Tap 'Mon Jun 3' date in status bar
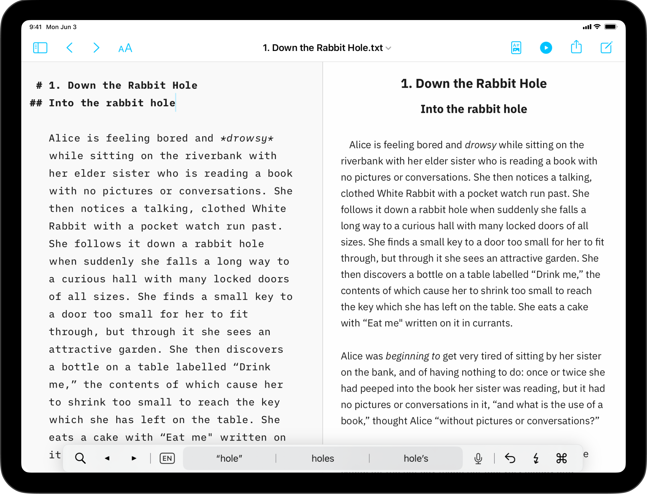The width and height of the screenshot is (647, 495). tap(61, 27)
